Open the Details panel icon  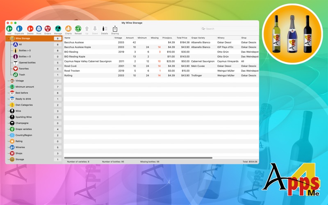[105, 29]
